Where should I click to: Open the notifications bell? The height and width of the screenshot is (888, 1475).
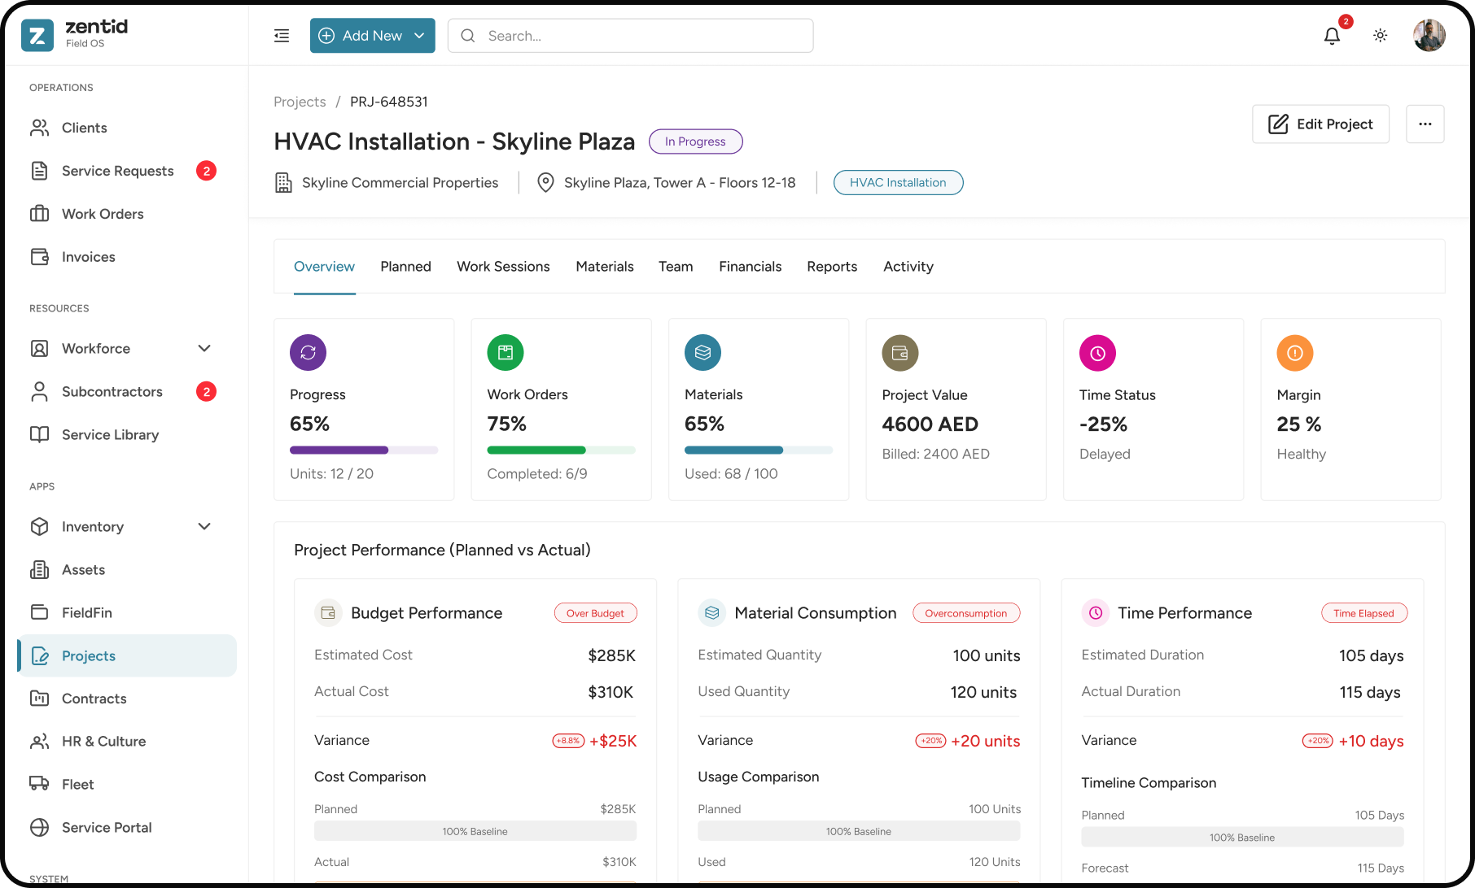[1332, 36]
